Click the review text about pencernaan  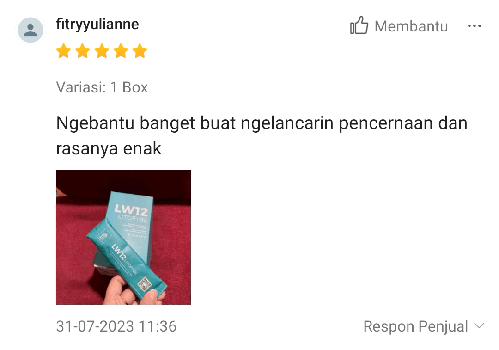[x=262, y=135]
